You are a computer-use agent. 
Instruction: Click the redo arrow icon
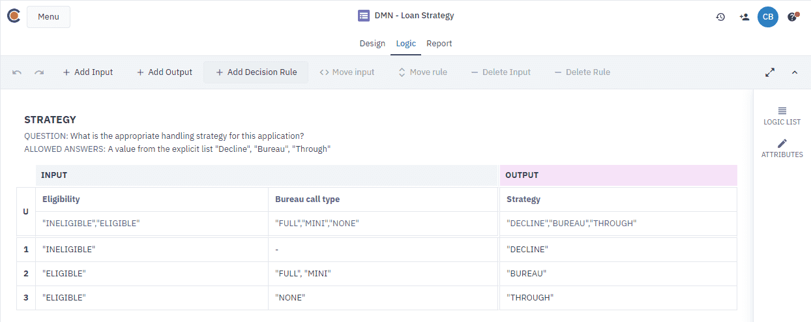[39, 72]
